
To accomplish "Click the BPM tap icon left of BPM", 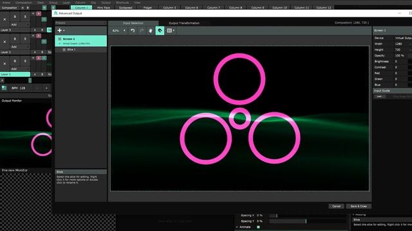I will tap(4, 88).
